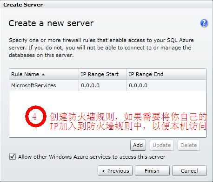Click the Allow other Windows Azure services label text

[x=92, y=157]
